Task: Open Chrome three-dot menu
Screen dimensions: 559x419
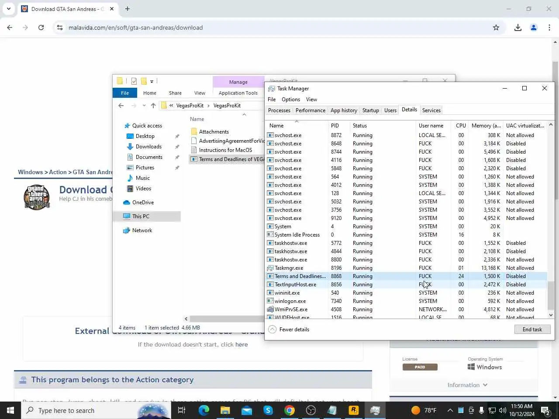Action: click(x=549, y=27)
